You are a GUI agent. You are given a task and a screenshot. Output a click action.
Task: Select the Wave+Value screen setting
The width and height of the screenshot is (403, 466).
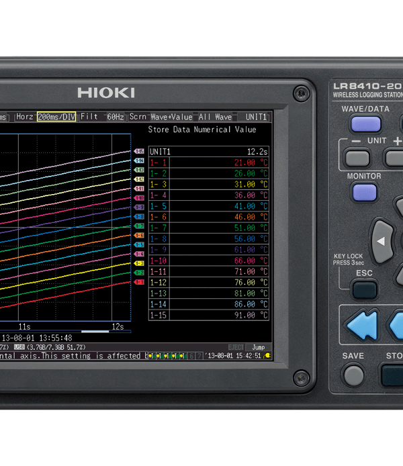point(171,117)
